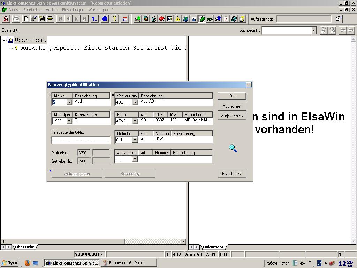Open the Motor dropdown showing AEW
The image size is (357, 268).
pyautogui.click(x=135, y=121)
